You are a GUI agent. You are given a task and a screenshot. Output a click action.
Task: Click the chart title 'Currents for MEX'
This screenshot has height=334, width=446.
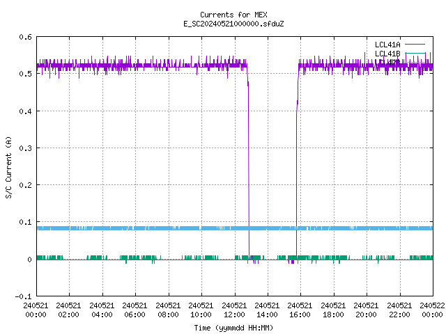[233, 15]
